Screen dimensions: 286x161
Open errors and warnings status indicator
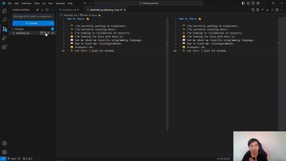[x=28, y=159]
